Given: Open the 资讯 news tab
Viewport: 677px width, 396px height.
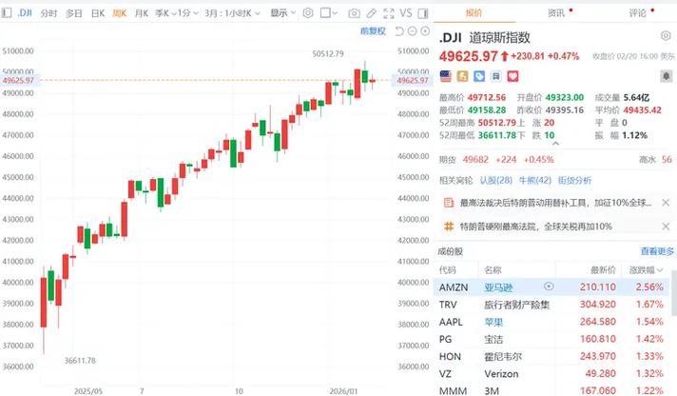Looking at the screenshot, I should (x=555, y=13).
